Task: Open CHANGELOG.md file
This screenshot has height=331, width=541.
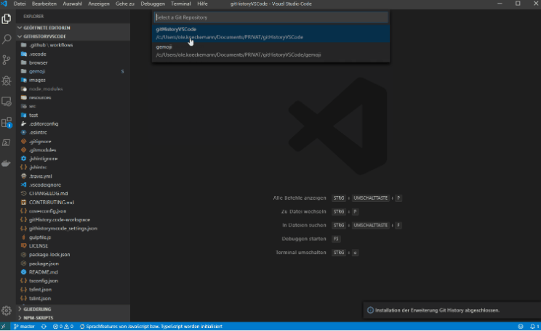Action: 73,194
